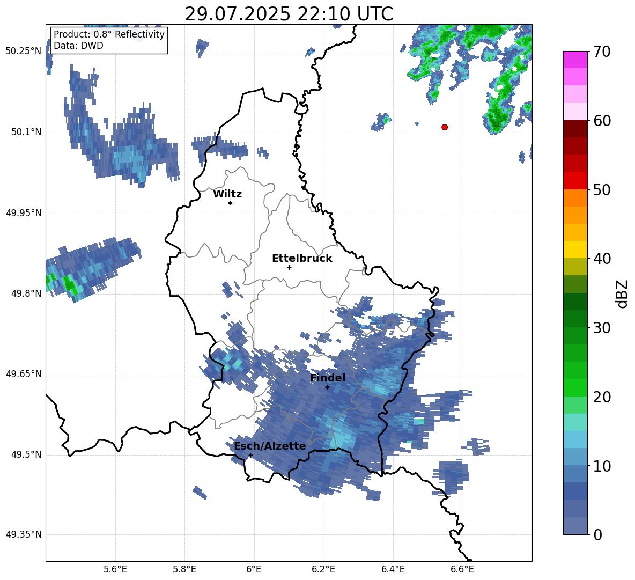Click the Findel city label
This screenshot has height=580, width=635.
[x=328, y=378]
